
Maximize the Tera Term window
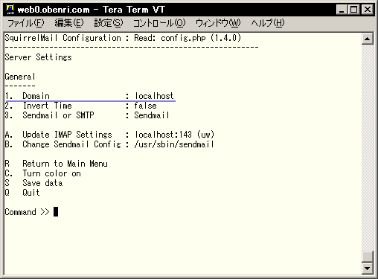point(353,10)
